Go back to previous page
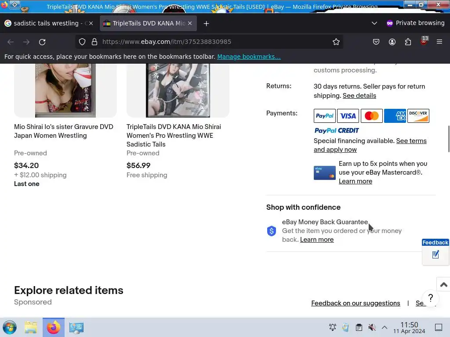Image resolution: width=450 pixels, height=337 pixels. (x=11, y=42)
